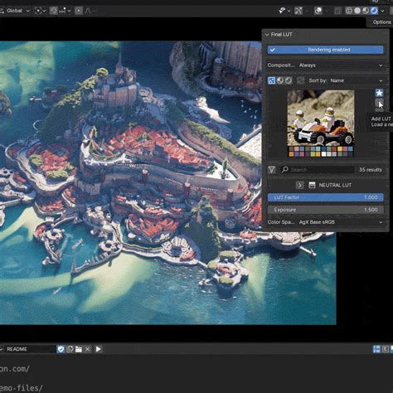Click the LUT search field
Screen dimensions: 393x393
(x=317, y=170)
